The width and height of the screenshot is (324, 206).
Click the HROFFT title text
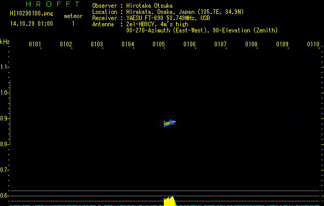point(53,4)
